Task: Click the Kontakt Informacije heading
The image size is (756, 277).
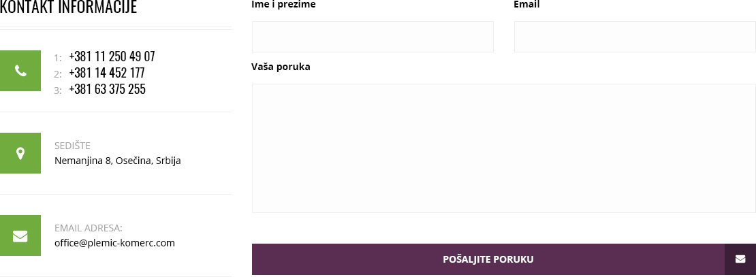Action: pos(69,7)
